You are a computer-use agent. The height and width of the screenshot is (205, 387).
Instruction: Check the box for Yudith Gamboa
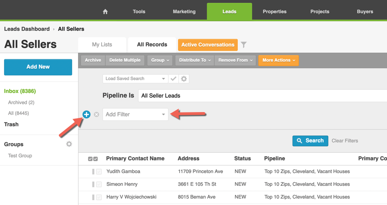pos(99,171)
